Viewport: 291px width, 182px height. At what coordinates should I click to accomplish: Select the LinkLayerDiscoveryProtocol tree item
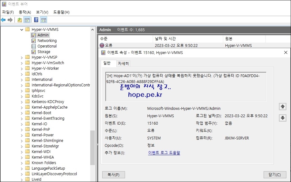pos(54,174)
